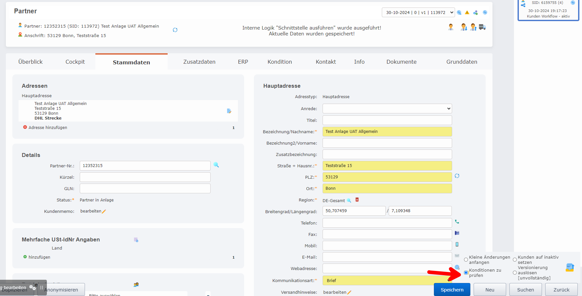Click the fax machine icon beside Fax

click(457, 233)
